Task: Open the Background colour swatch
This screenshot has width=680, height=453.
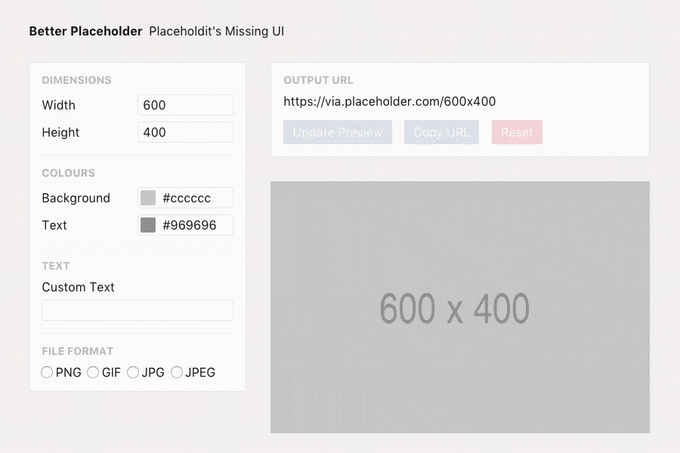Action: [148, 198]
